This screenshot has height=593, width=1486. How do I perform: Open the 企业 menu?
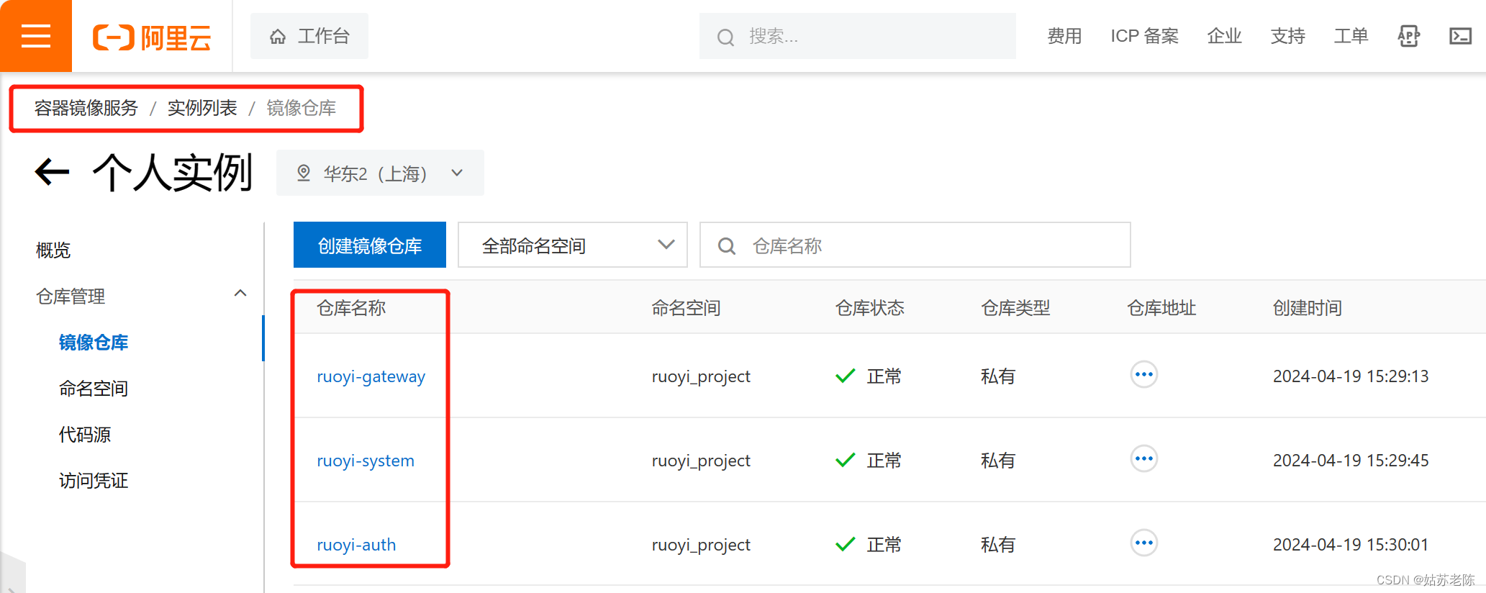[1224, 36]
